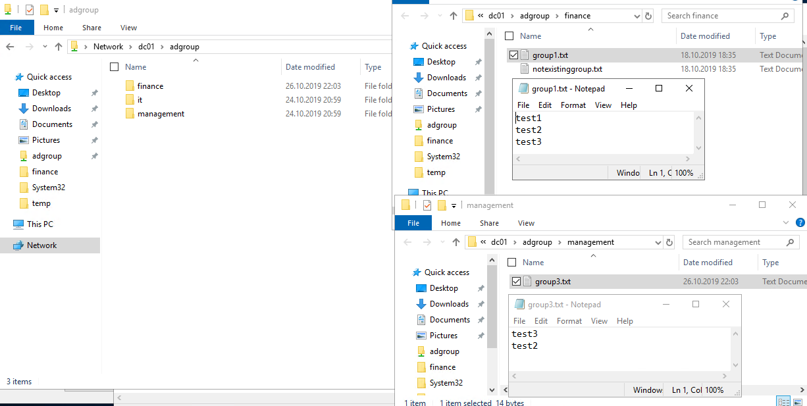Screen dimensions: 807x406
Task: Uncheck the group1.txt checkbox
Action: (514, 55)
